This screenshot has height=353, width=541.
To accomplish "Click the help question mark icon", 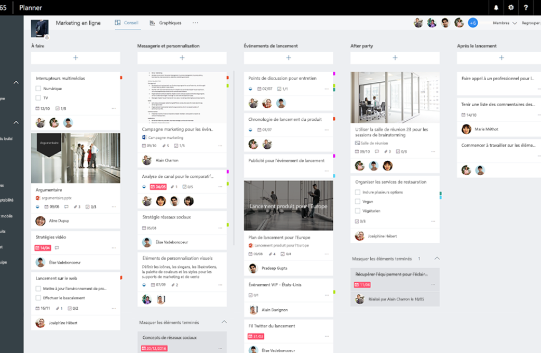I will [526, 7].
